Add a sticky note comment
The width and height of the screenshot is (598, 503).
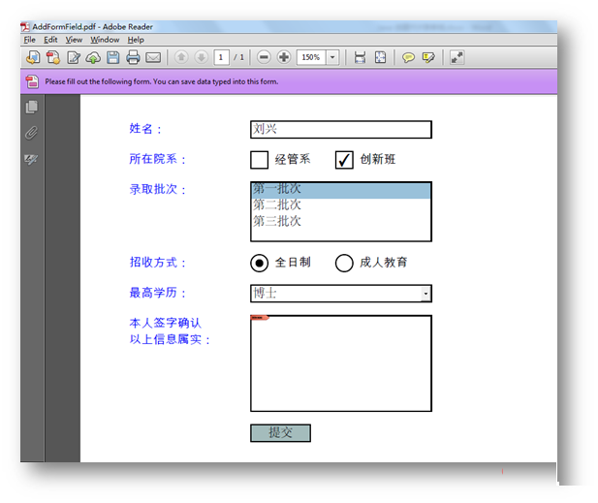click(408, 58)
